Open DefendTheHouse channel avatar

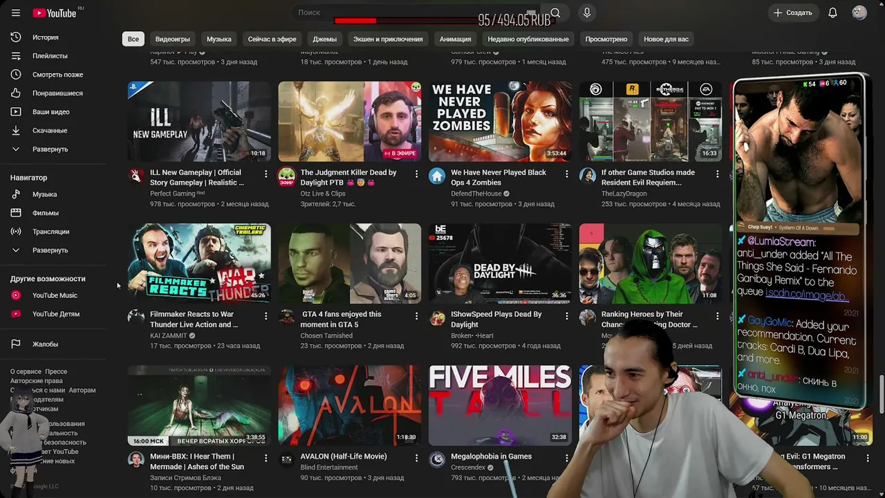click(437, 176)
